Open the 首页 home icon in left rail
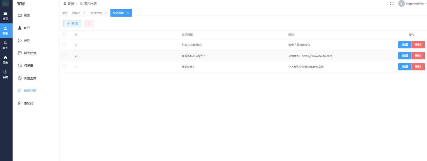 (x=5, y=14)
